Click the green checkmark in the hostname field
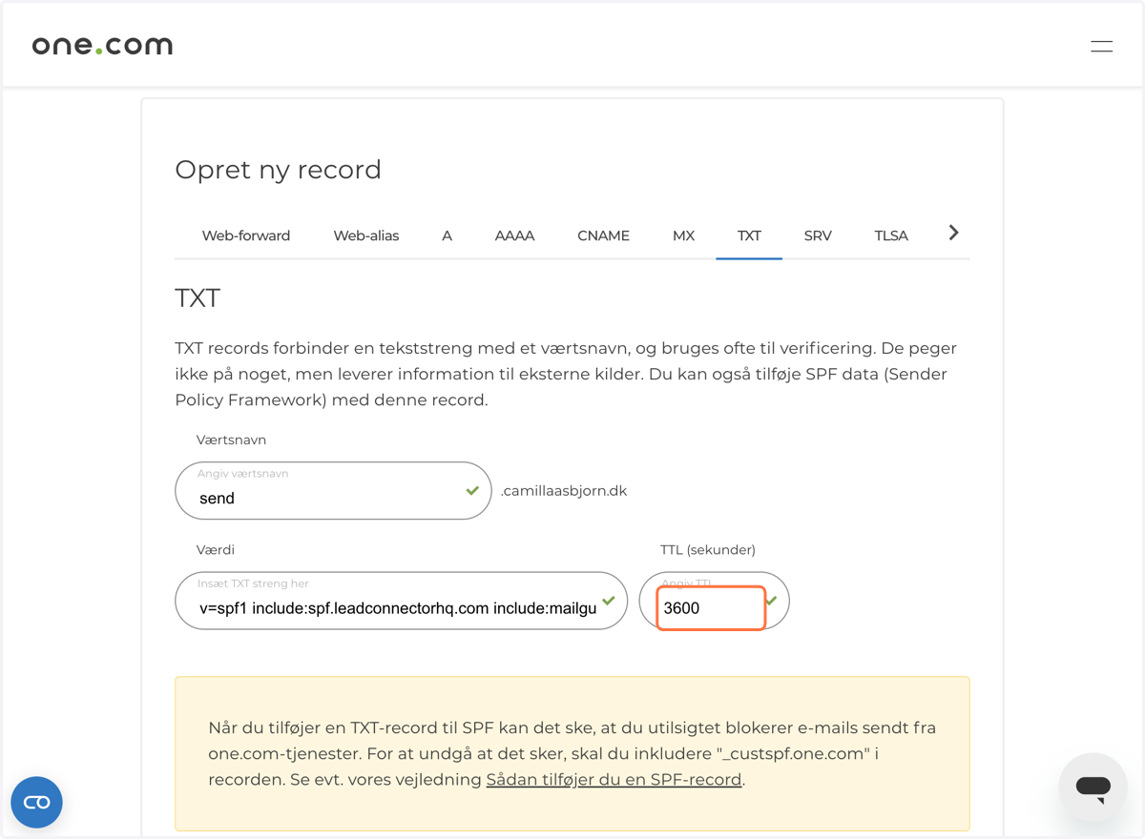The width and height of the screenshot is (1145, 839). [472, 490]
